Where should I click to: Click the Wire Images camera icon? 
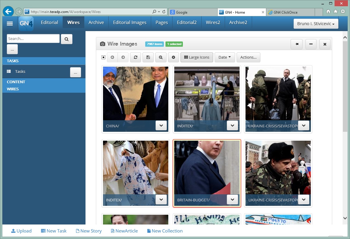click(x=102, y=44)
